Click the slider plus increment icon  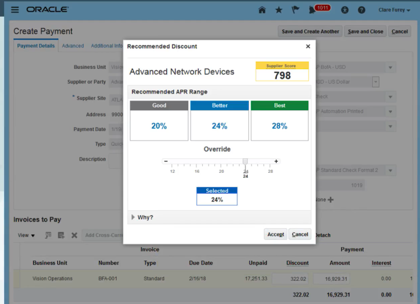(276, 161)
